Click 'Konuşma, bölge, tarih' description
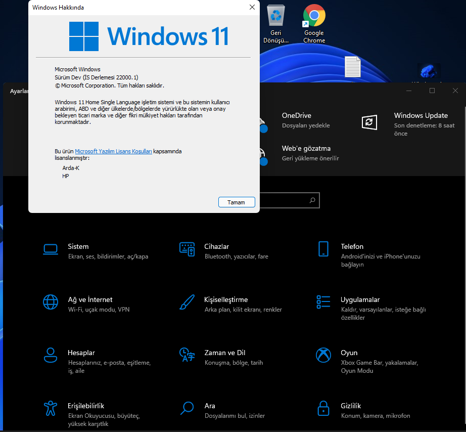466x432 pixels. (x=234, y=363)
